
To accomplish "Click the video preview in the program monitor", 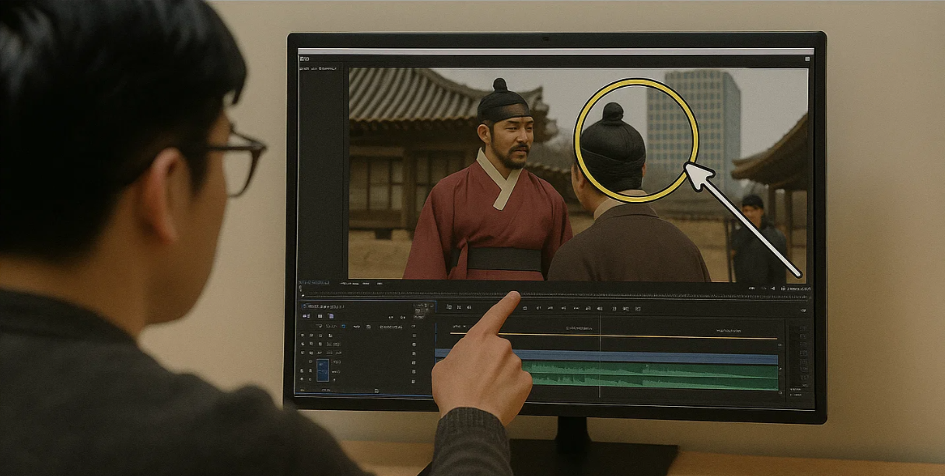I will pos(578,174).
